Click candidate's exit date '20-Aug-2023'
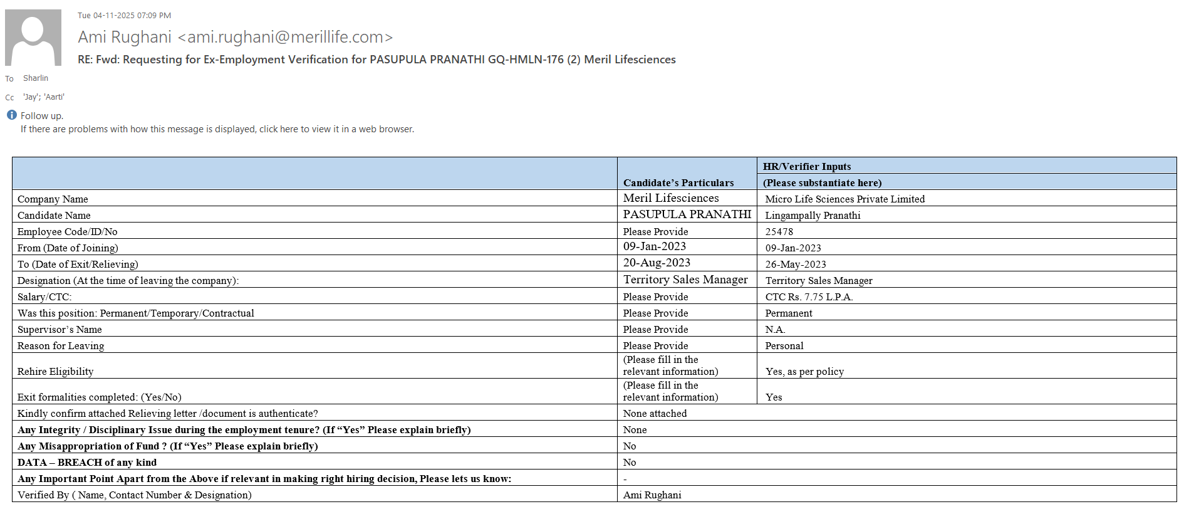This screenshot has height=509, width=1179. [657, 263]
